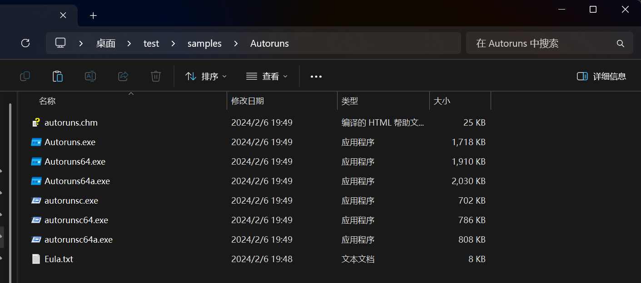
Task: Toggle the 详细信息 details pane
Action: [601, 76]
